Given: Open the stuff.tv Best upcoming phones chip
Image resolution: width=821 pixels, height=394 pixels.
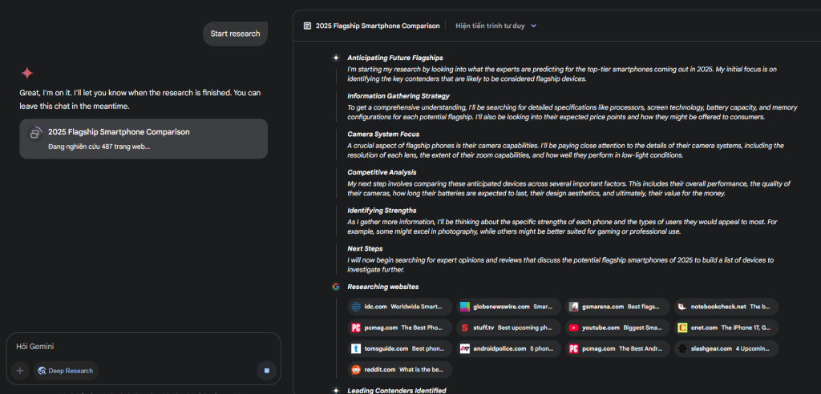Looking at the screenshot, I should point(508,328).
